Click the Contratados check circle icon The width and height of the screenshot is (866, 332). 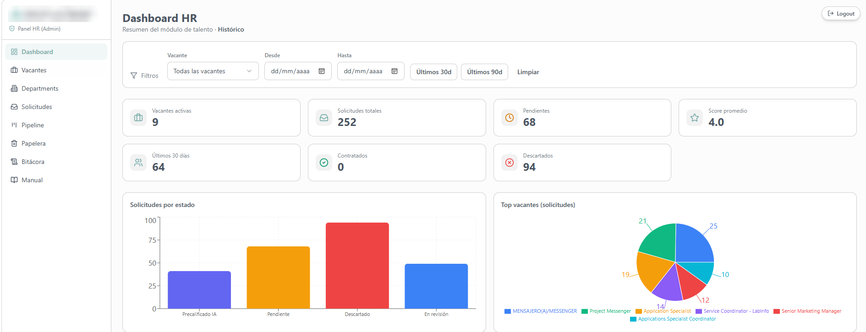click(324, 163)
